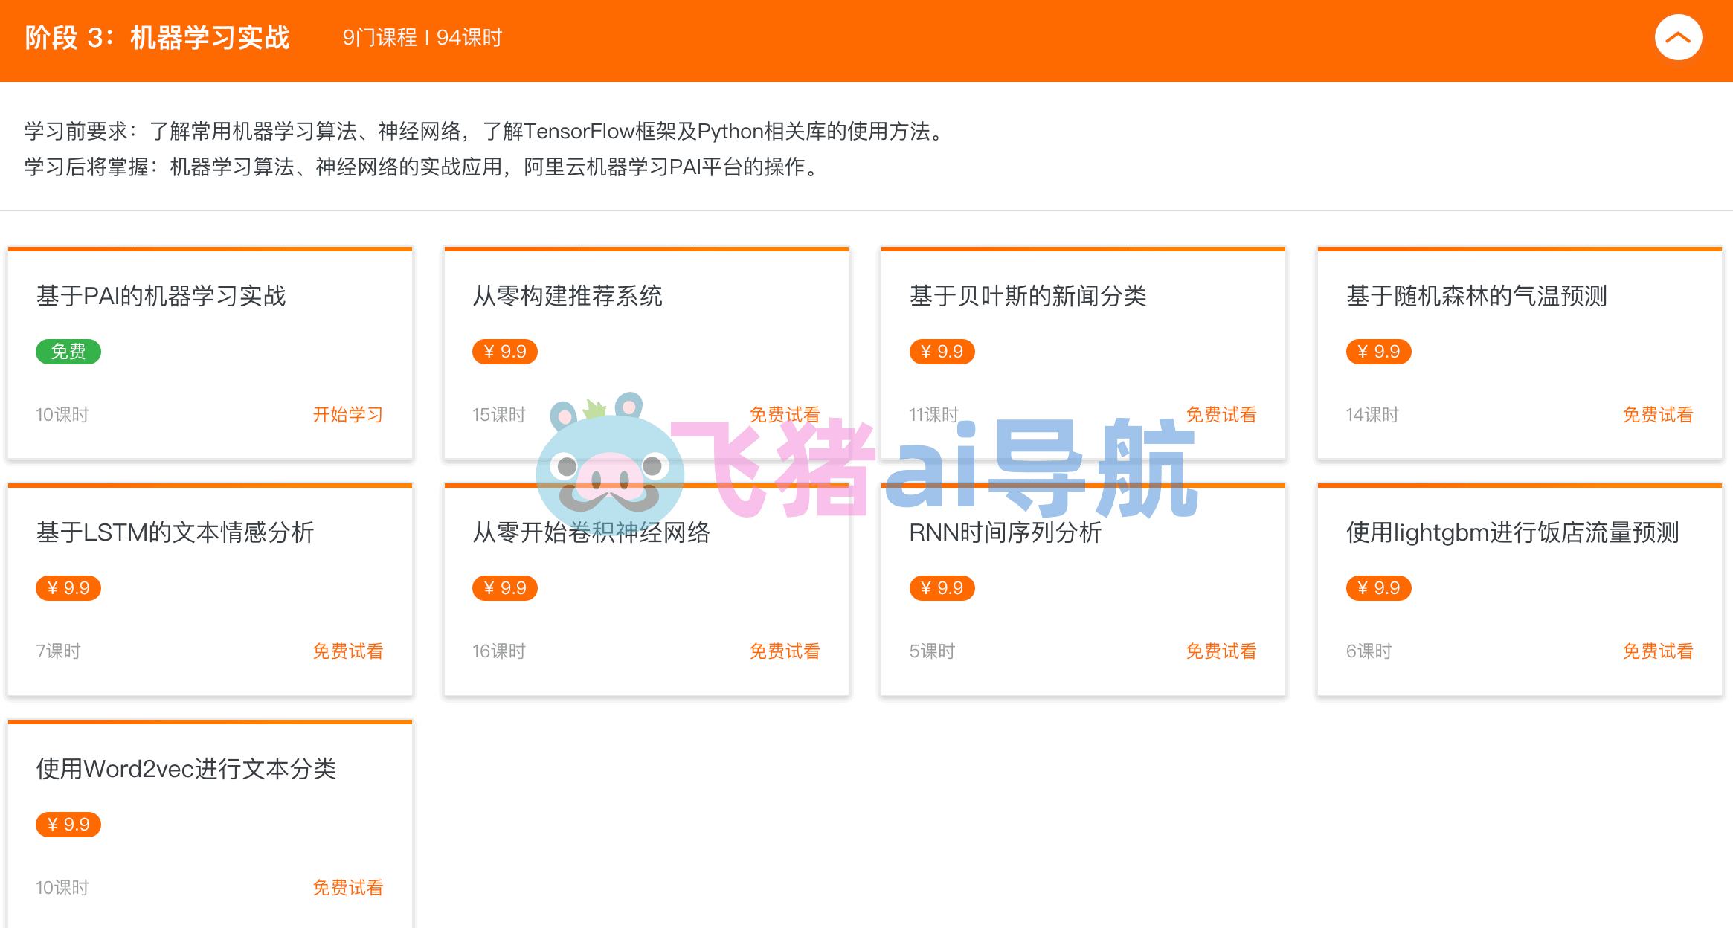The width and height of the screenshot is (1733, 928).
Task: Click the header title 阶段 3: 机器学习实战
Action: pyautogui.click(x=157, y=37)
